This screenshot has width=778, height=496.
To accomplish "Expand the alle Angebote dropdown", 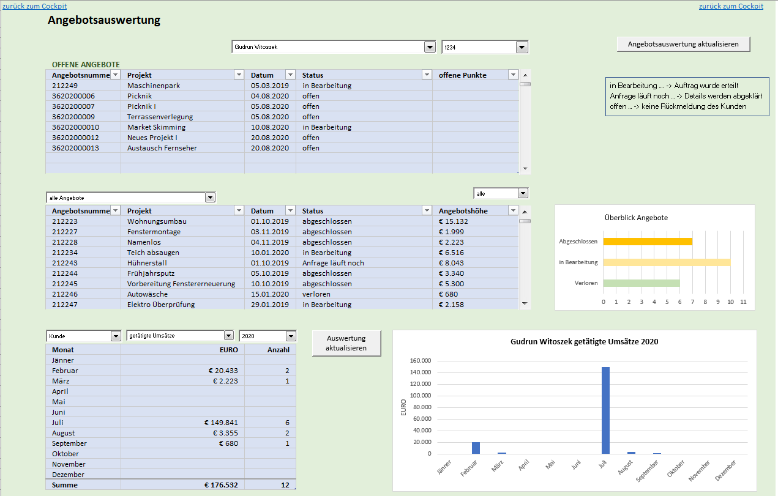I will [210, 198].
